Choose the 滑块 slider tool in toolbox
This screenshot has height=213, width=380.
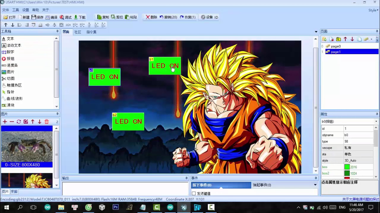click(x=8, y=105)
